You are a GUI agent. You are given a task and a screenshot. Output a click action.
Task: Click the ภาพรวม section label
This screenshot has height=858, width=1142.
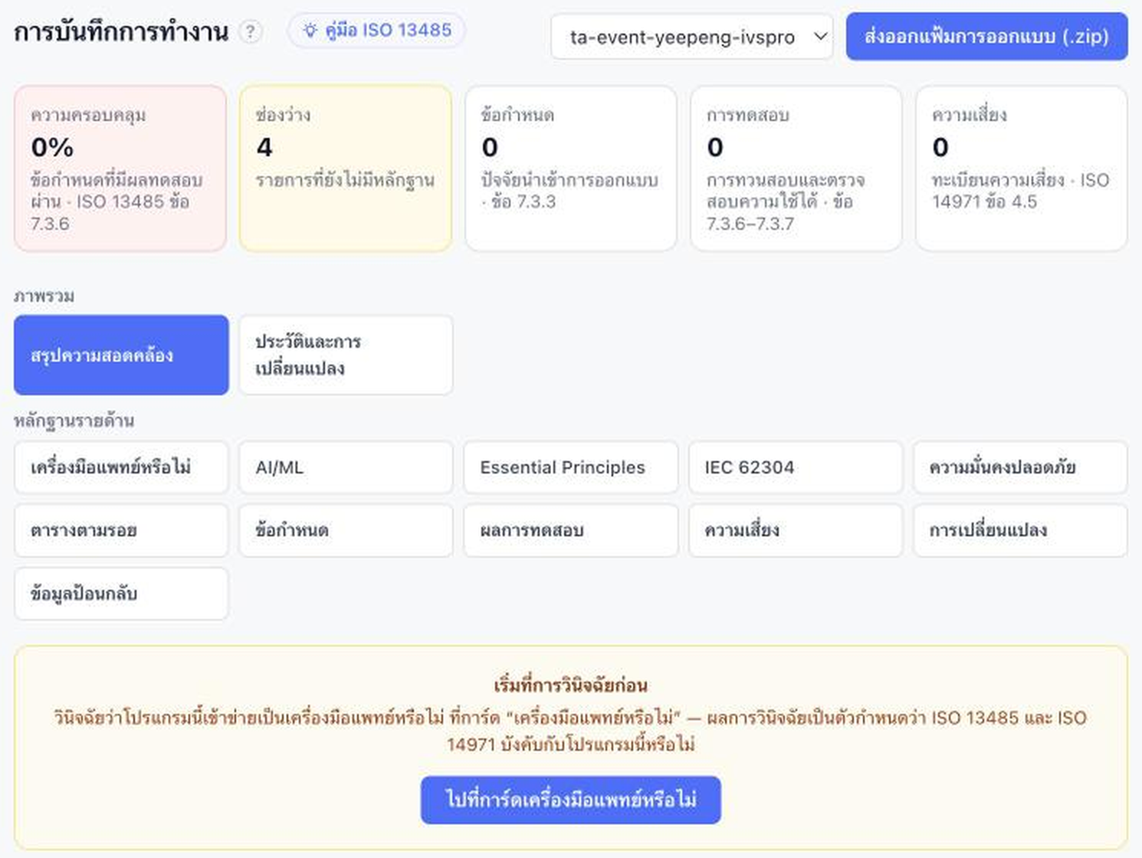click(44, 296)
